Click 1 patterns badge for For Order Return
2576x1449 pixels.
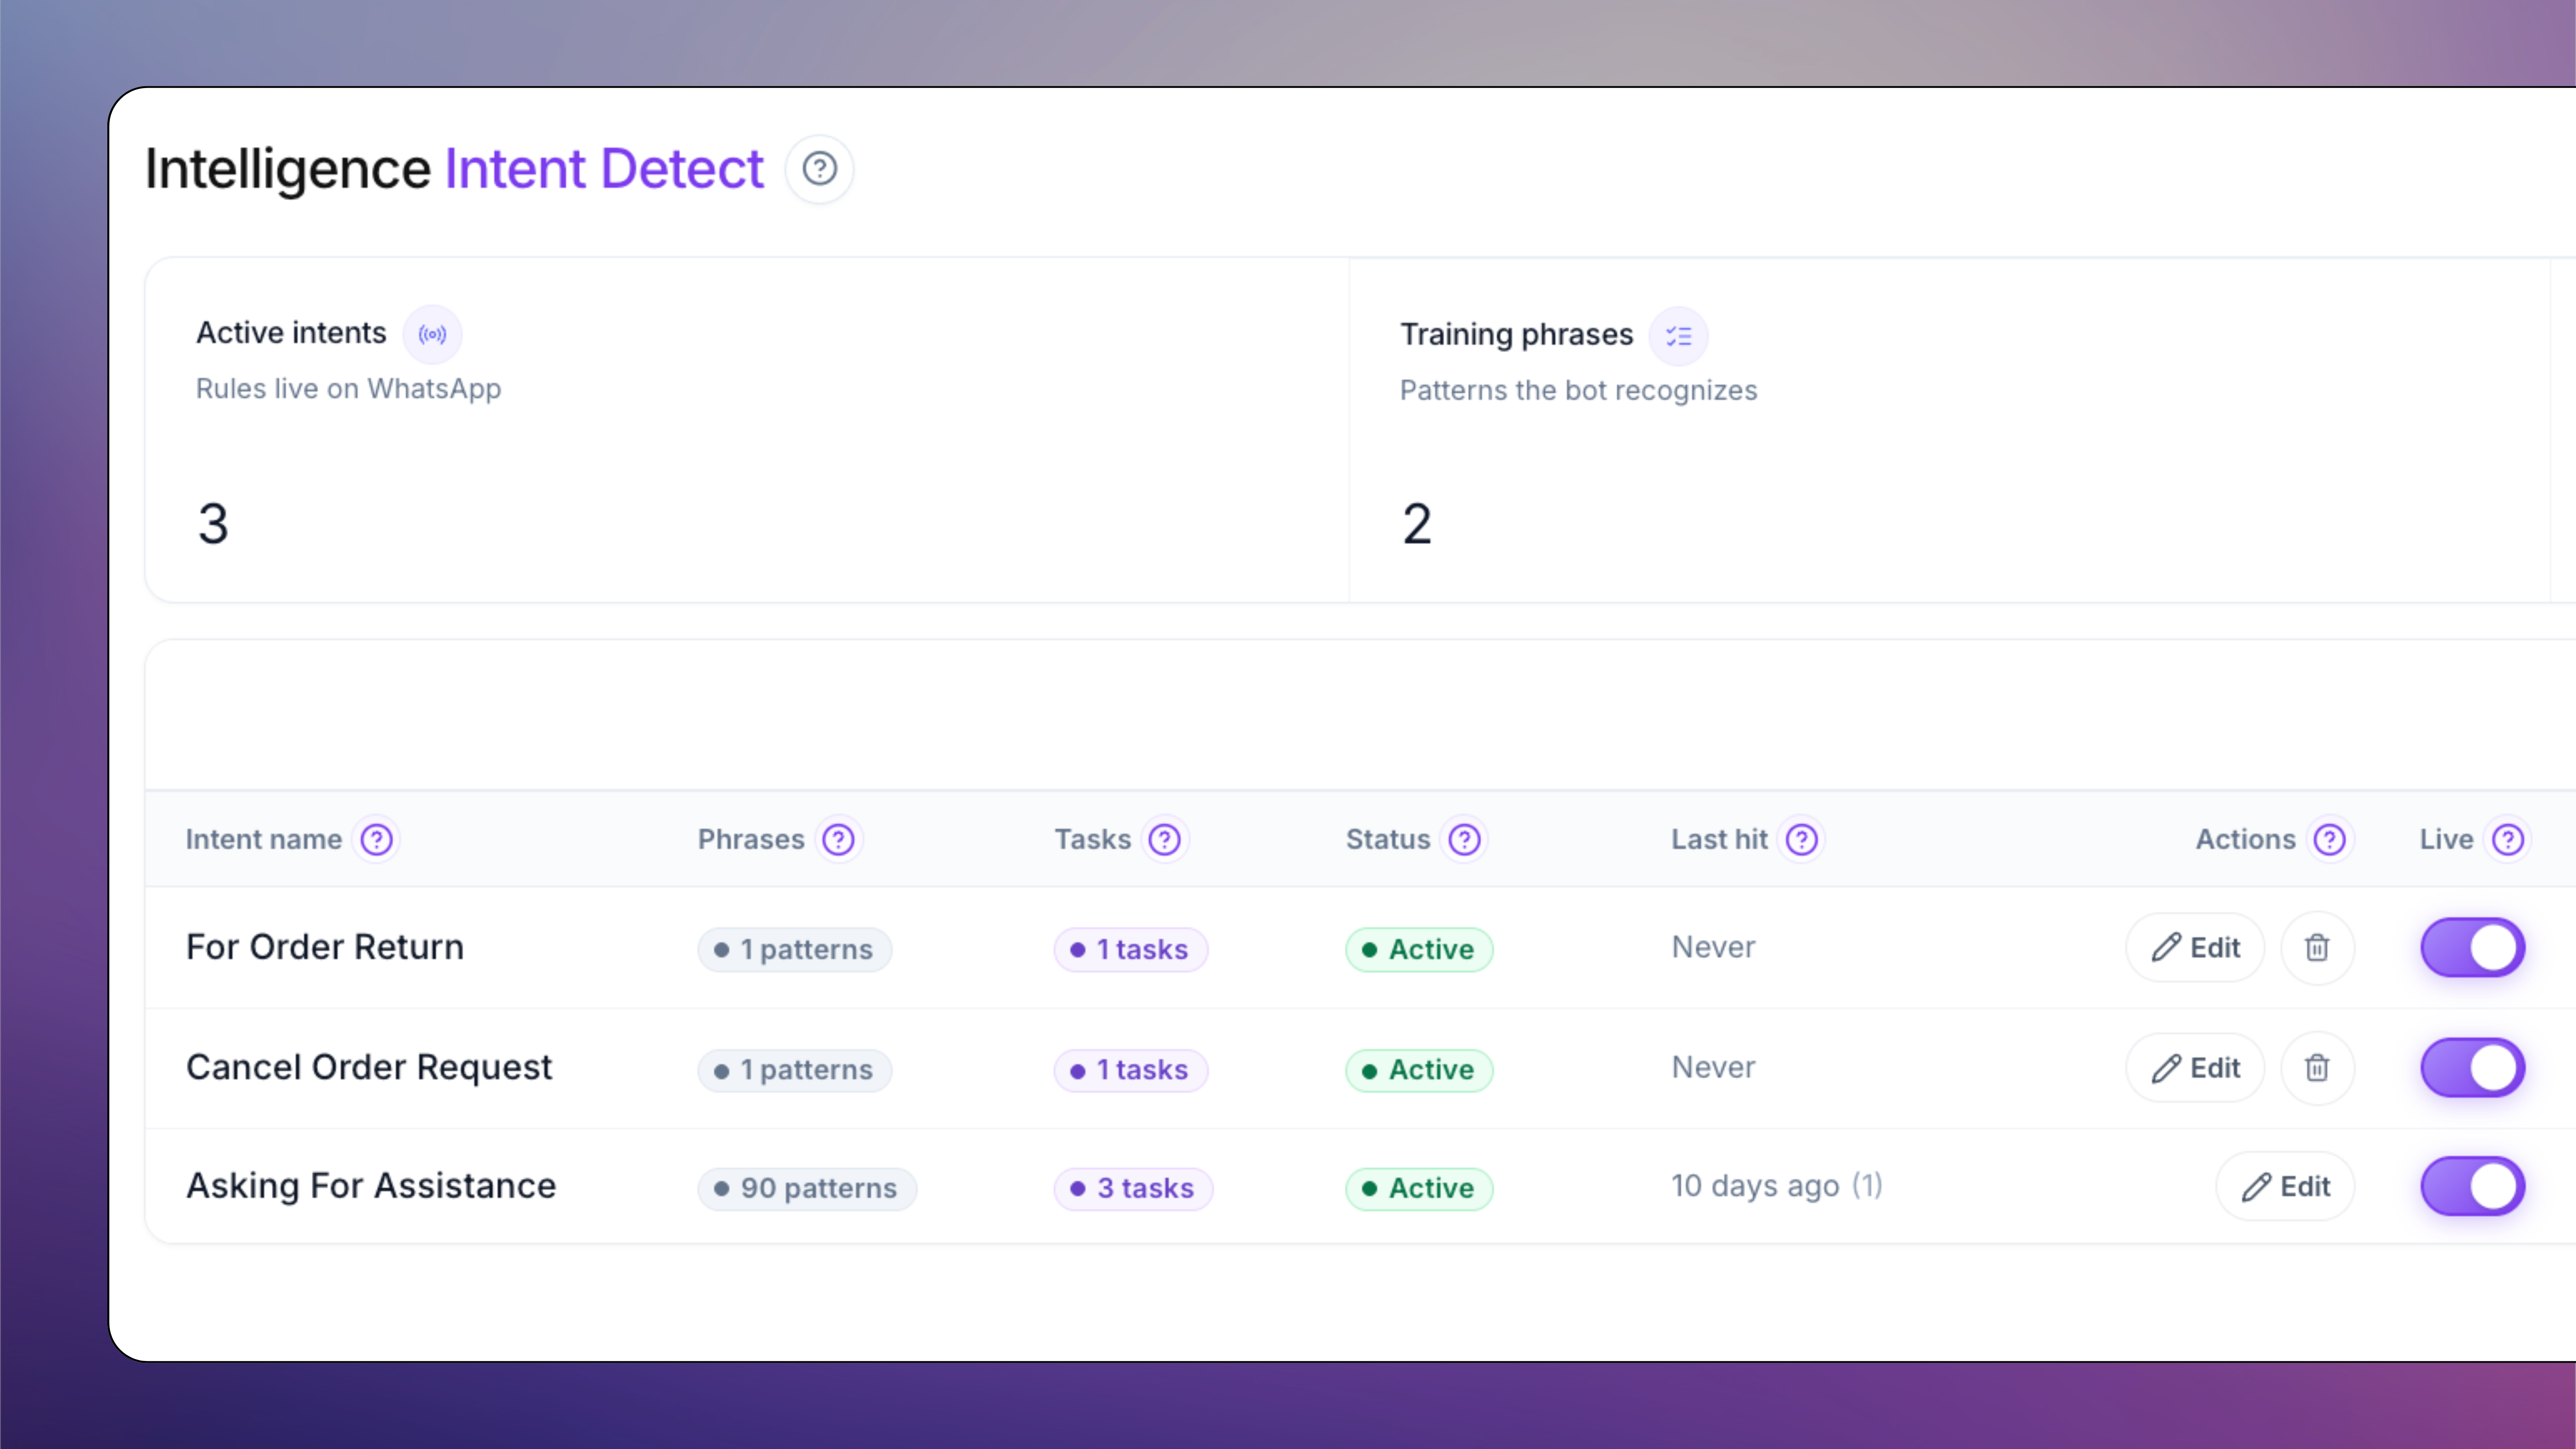795,950
